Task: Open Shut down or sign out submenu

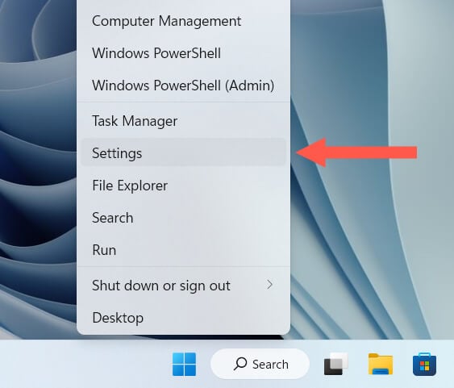Action: pos(183,286)
